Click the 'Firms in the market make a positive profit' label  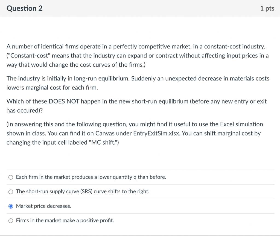tap(65, 221)
